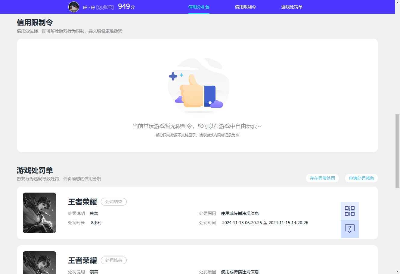Open the question feedback icon on first penalty card
This screenshot has height=274, width=400.
[350, 229]
